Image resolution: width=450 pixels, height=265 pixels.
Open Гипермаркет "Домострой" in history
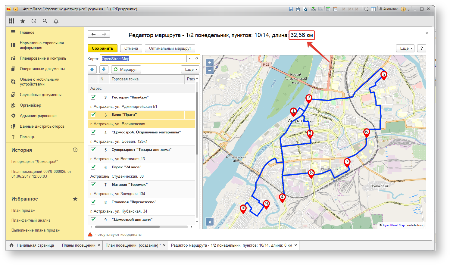[35, 161]
